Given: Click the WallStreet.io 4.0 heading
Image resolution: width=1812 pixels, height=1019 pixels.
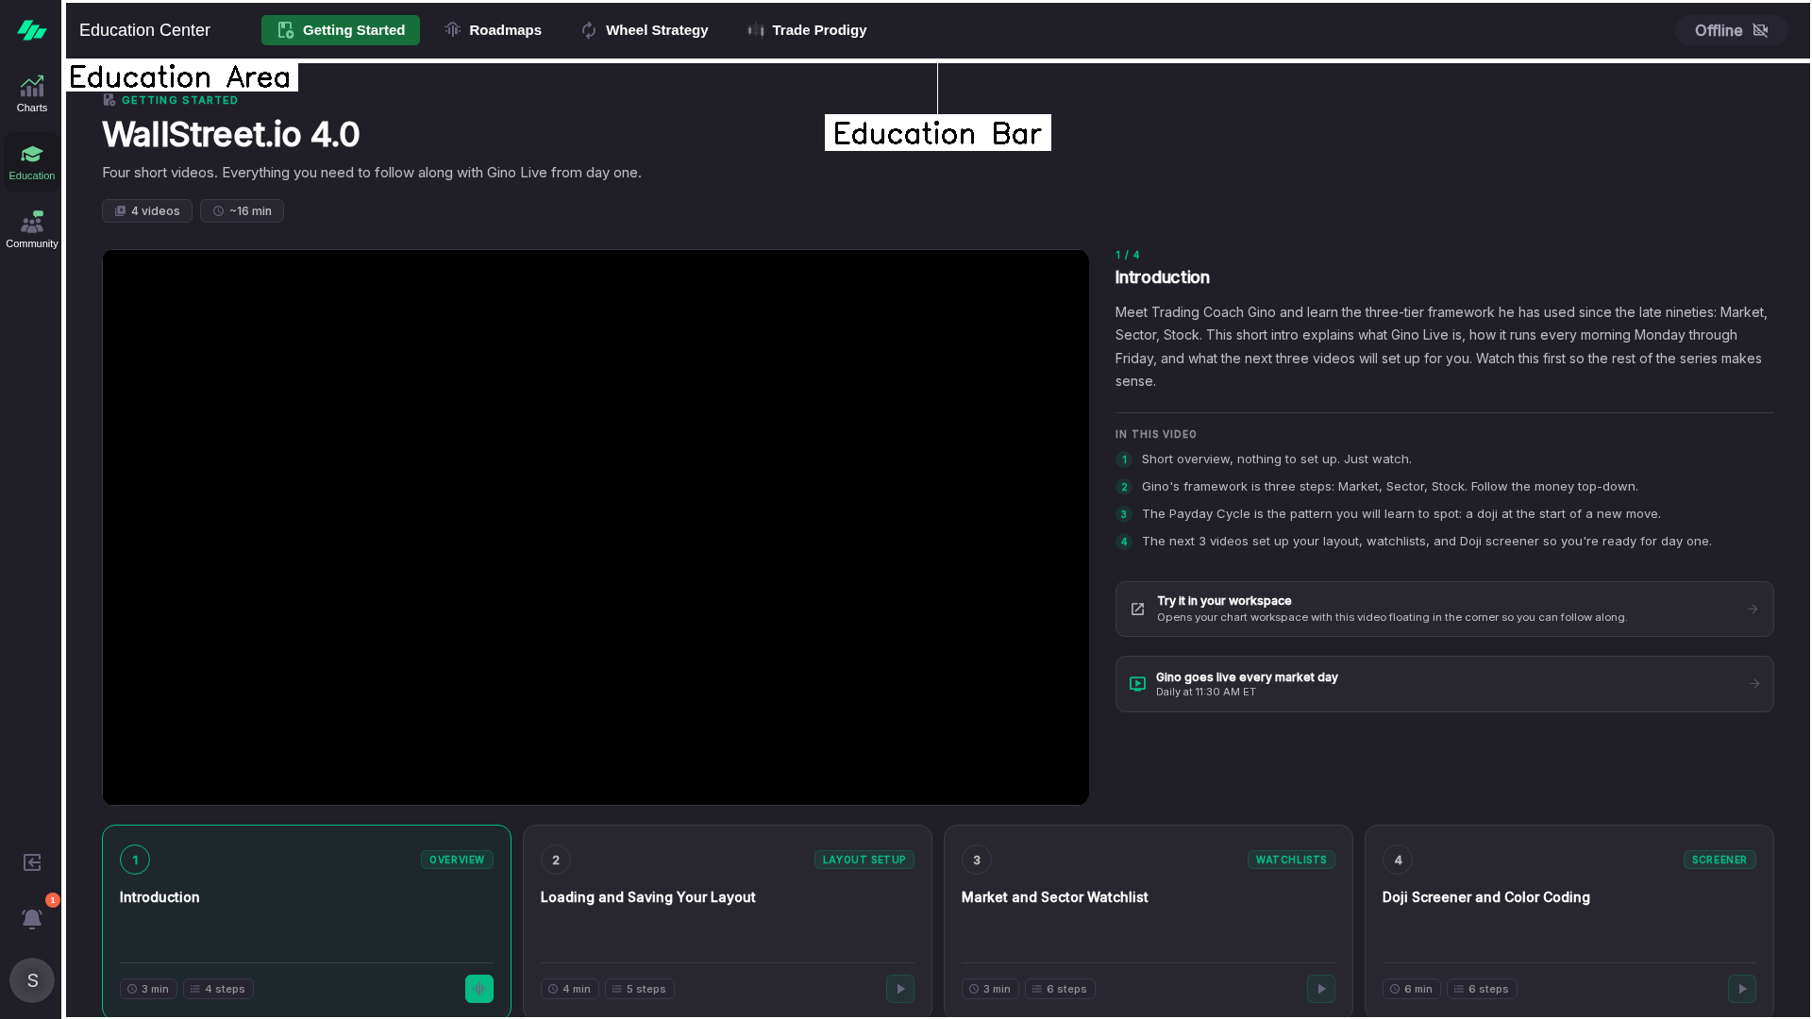Looking at the screenshot, I should [x=231, y=135].
